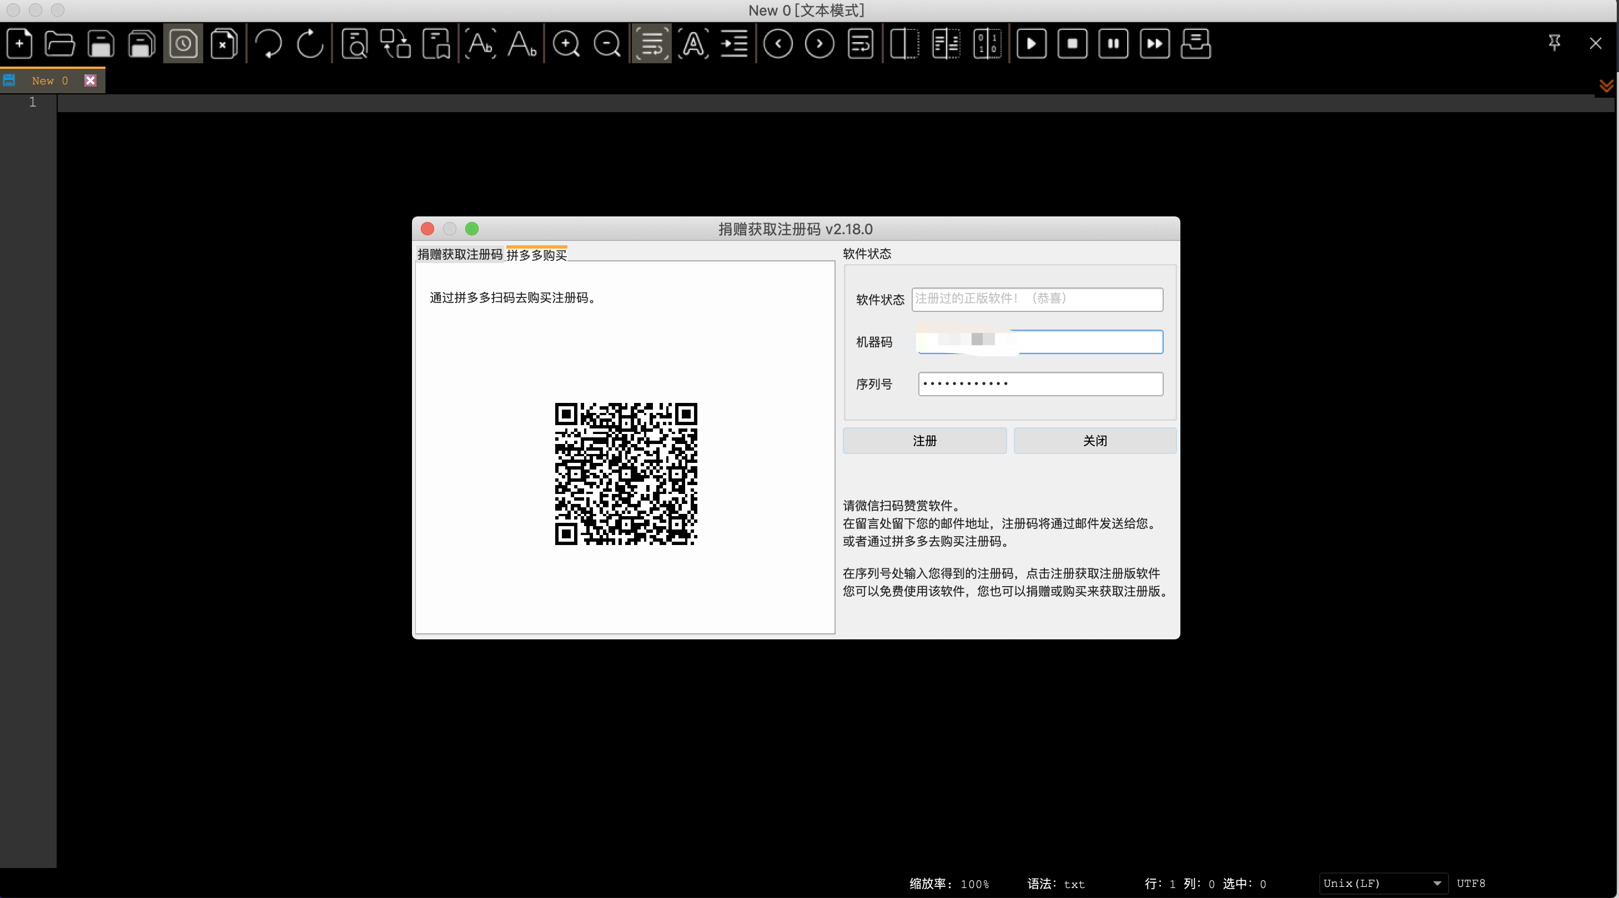Click line number 1 in the gutter
Image resolution: width=1619 pixels, height=898 pixels.
coord(33,103)
